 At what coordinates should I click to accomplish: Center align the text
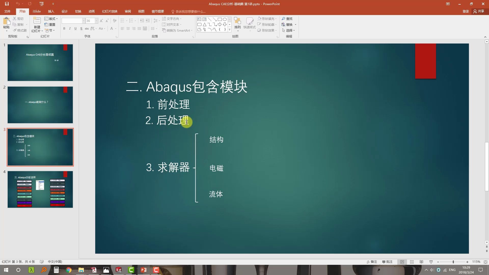click(128, 29)
